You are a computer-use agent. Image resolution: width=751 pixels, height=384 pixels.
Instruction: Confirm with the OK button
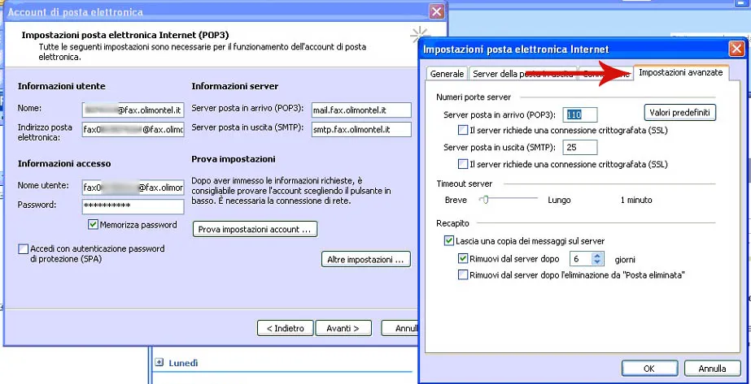pyautogui.click(x=648, y=369)
